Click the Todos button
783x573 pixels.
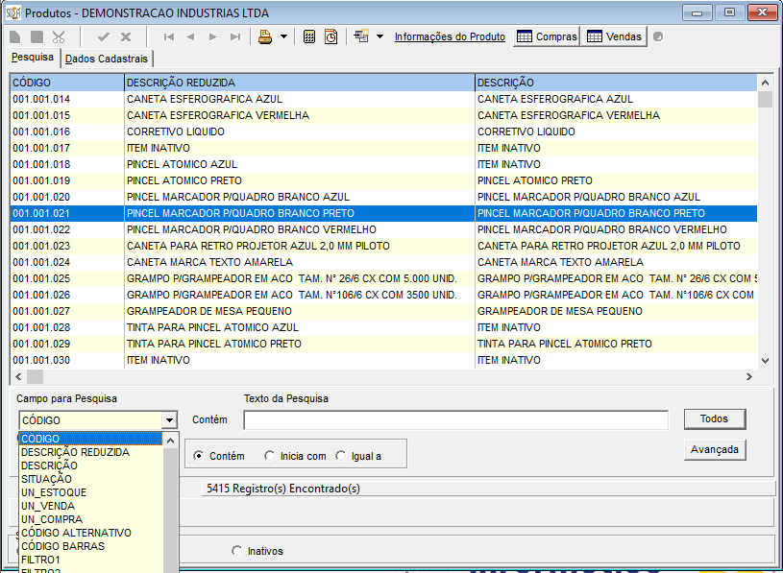point(715,418)
